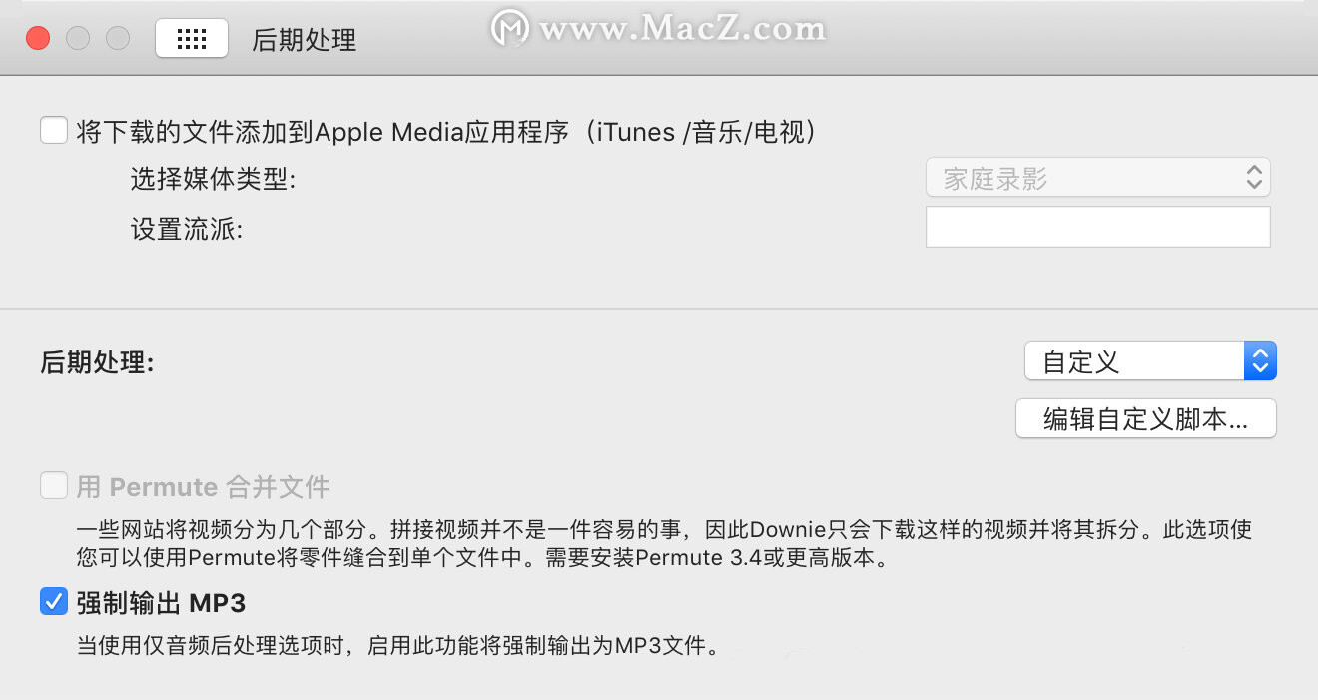Click the blue arrows on 自定义 popup

tap(1260, 361)
